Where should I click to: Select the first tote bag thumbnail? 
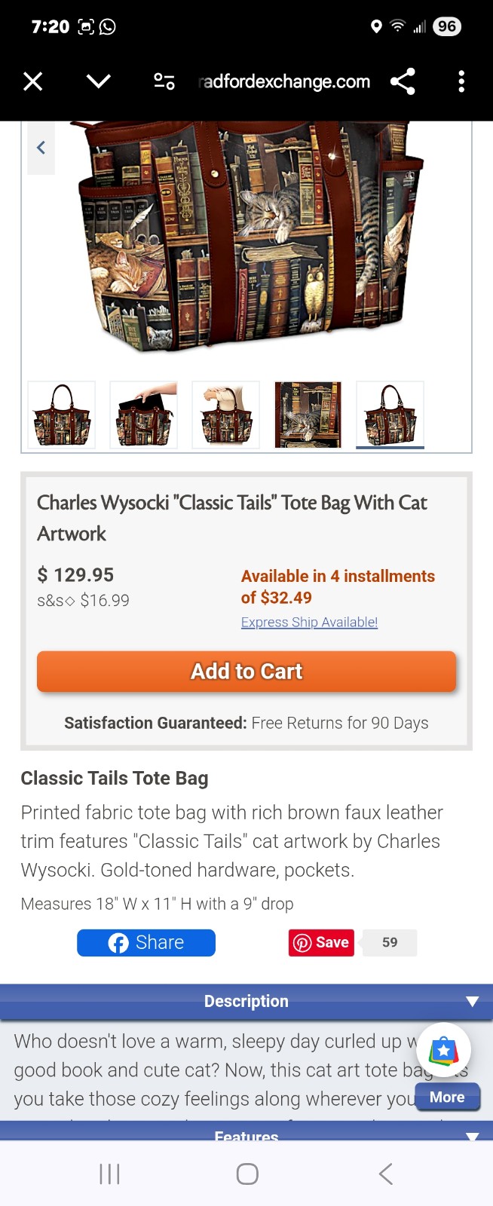pos(62,415)
